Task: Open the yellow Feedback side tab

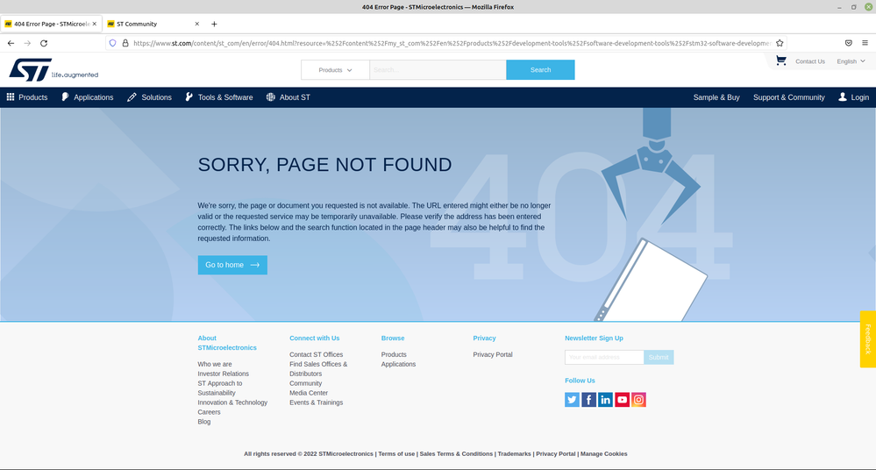Action: 868,338
